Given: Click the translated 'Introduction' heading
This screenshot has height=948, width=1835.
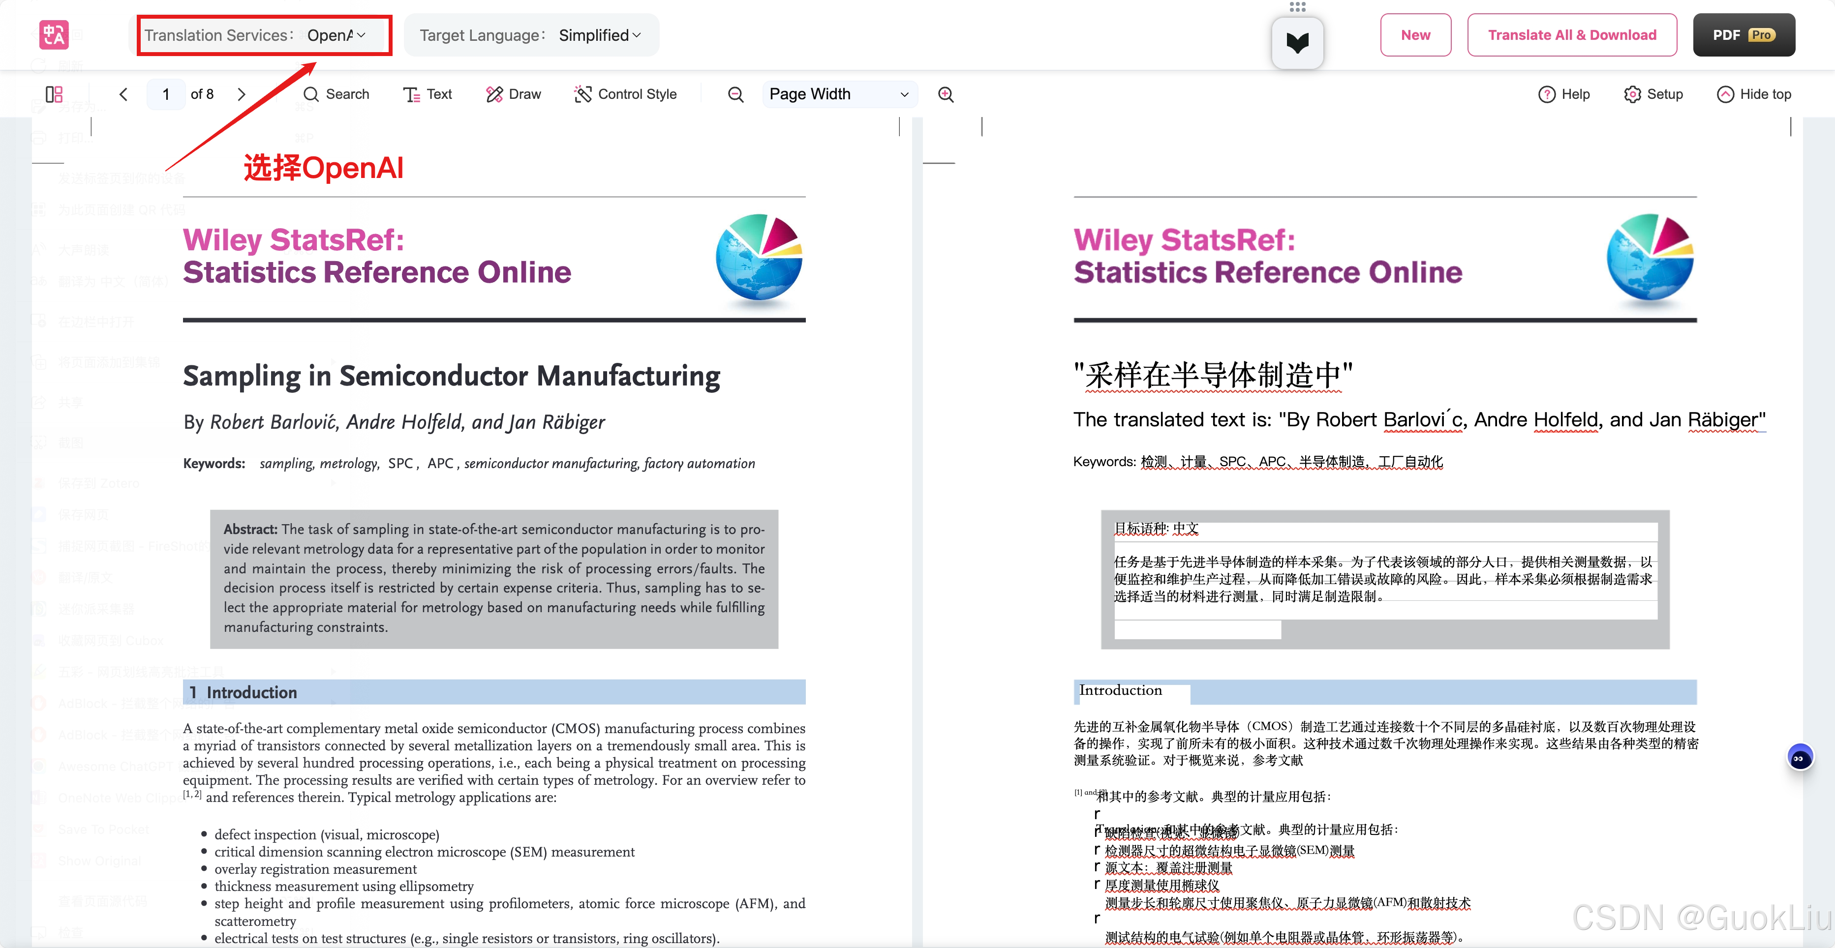Looking at the screenshot, I should tap(1120, 690).
